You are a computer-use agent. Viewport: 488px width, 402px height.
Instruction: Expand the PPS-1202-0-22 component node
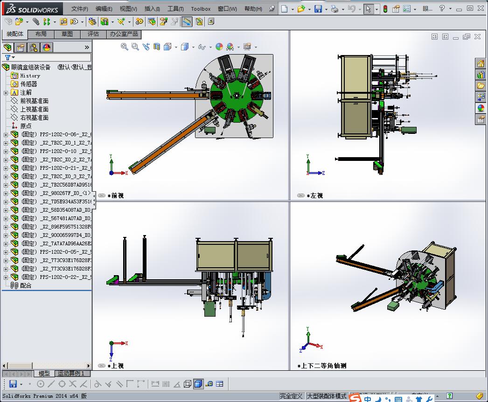coord(6,277)
